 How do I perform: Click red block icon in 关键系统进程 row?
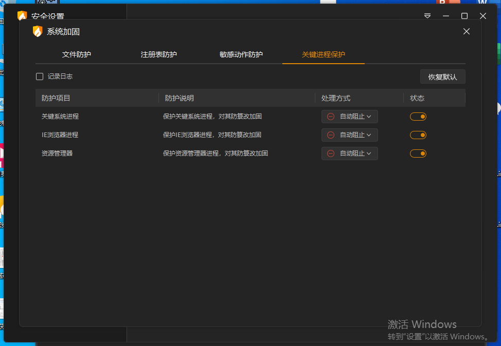(331, 117)
